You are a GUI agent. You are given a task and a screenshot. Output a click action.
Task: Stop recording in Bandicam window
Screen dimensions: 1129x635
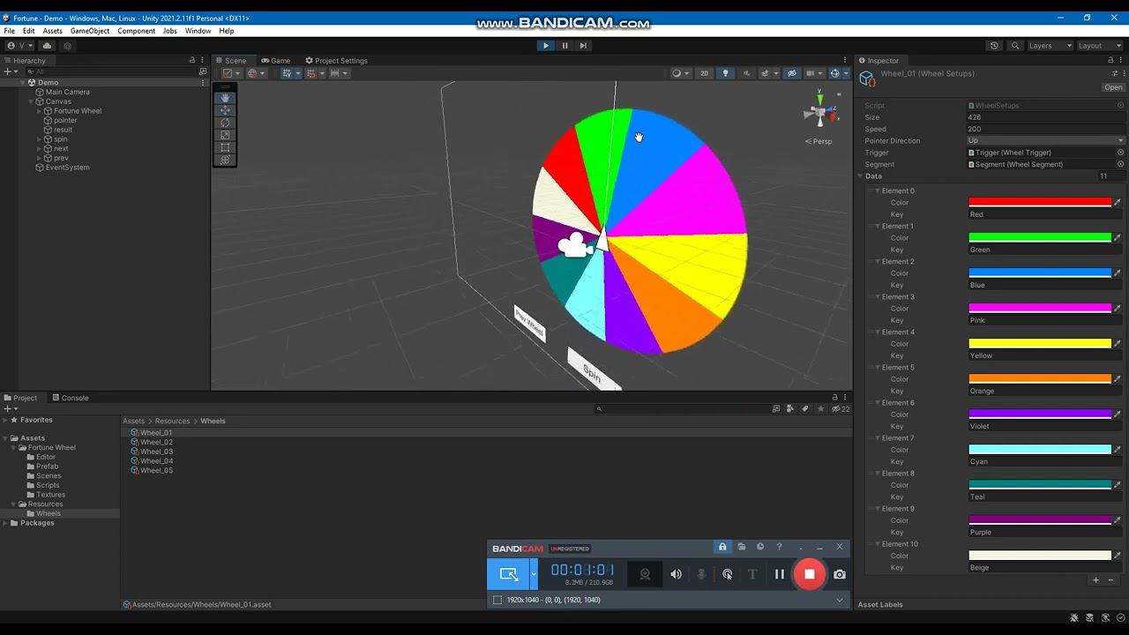point(809,574)
